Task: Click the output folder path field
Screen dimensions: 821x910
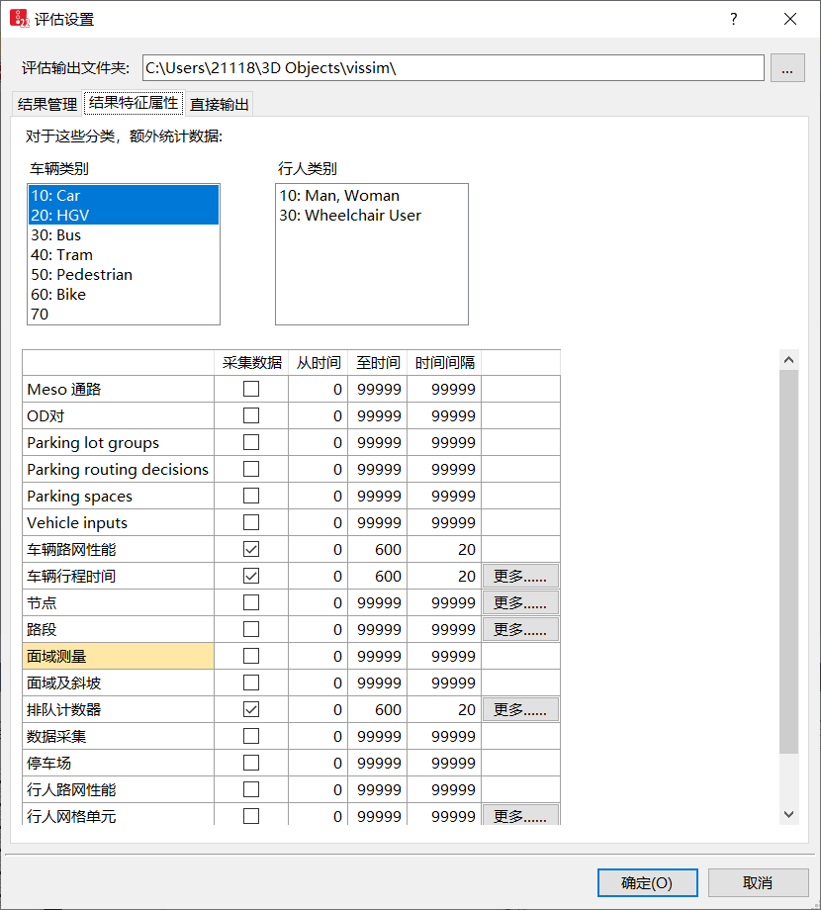Action: tap(453, 68)
